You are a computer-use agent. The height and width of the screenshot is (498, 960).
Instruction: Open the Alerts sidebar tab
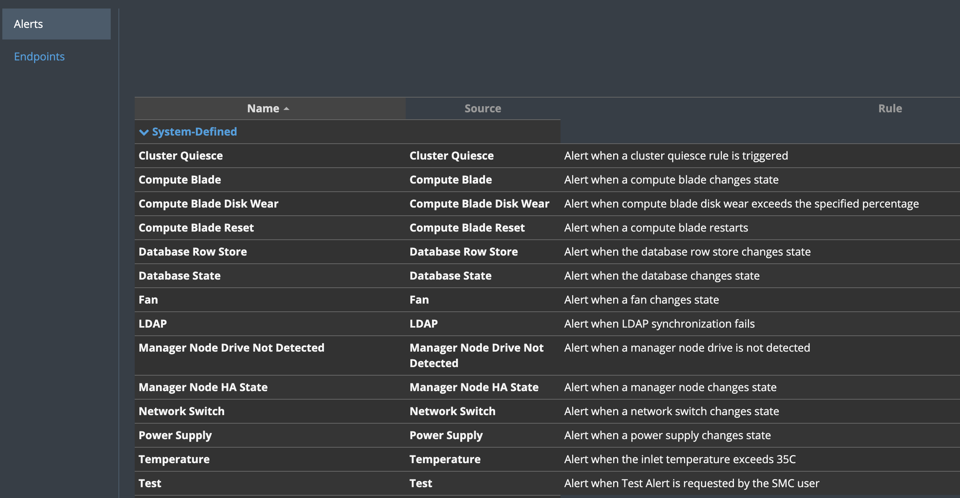tap(57, 24)
